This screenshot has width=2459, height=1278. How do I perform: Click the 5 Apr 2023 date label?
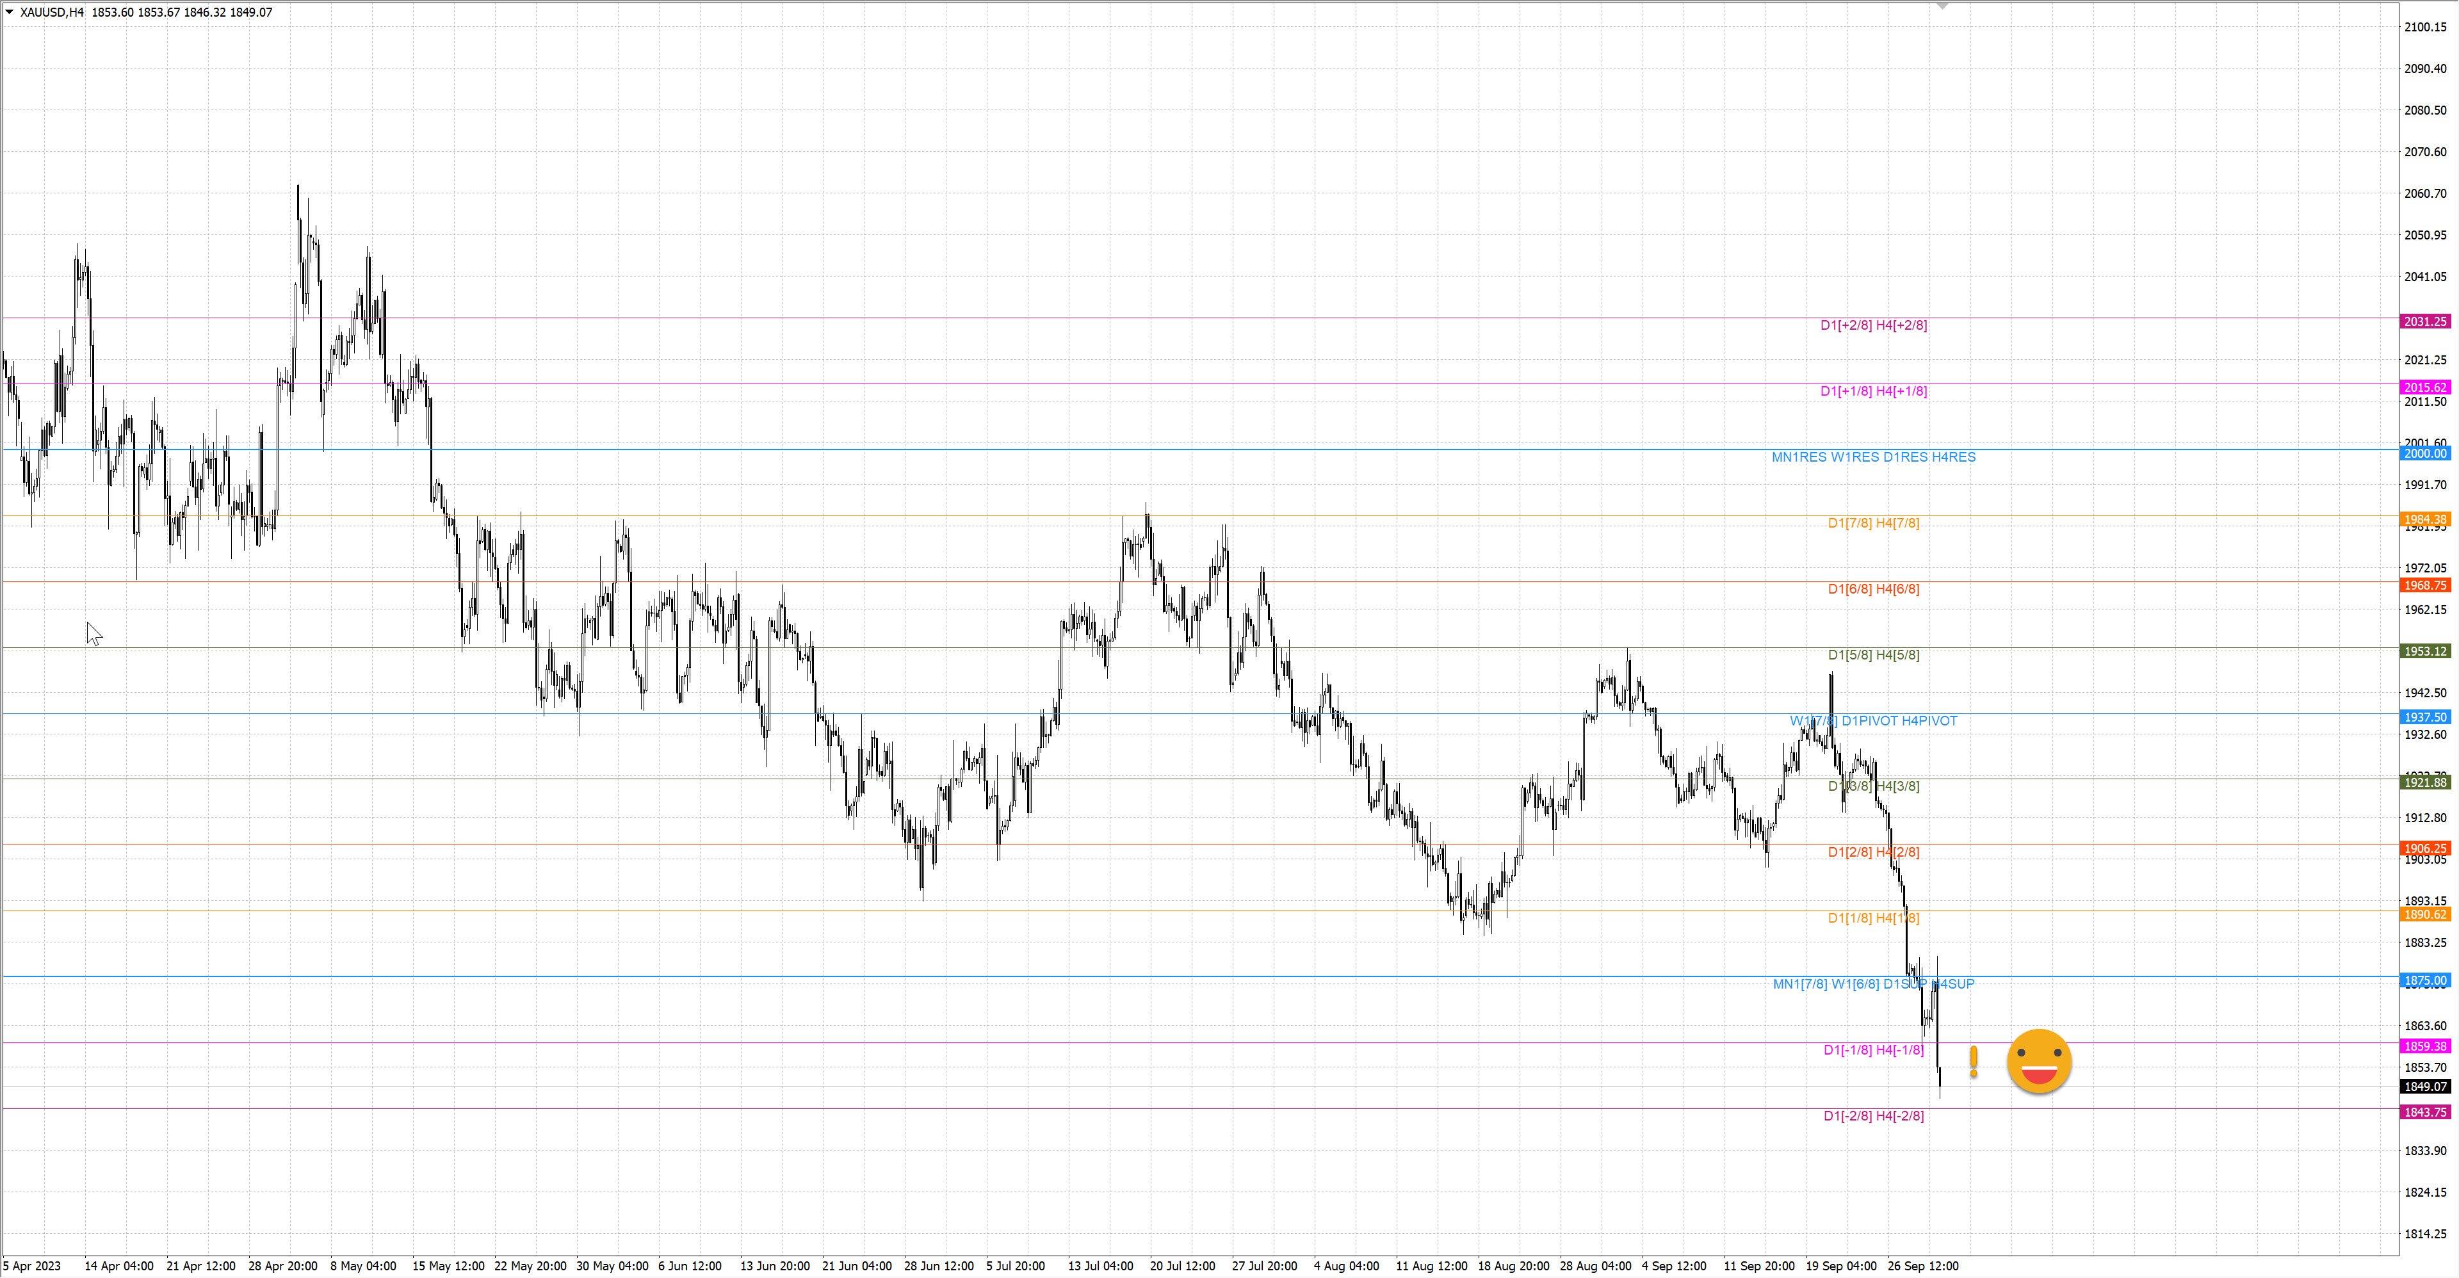click(x=31, y=1266)
